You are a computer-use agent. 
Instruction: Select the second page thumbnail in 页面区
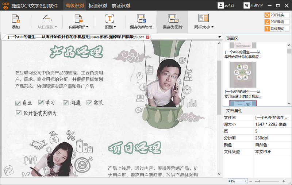(x=240, y=75)
